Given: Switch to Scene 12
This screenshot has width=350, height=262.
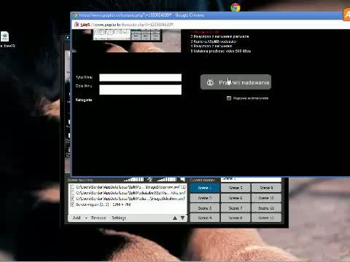Looking at the screenshot, I should coord(266,218).
